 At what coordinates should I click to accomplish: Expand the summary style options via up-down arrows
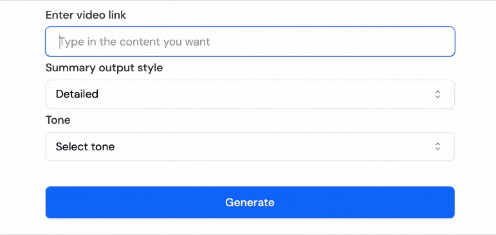pos(437,94)
